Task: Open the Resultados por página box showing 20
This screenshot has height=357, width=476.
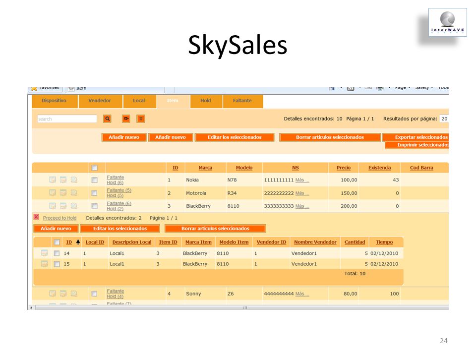Action: [x=444, y=119]
